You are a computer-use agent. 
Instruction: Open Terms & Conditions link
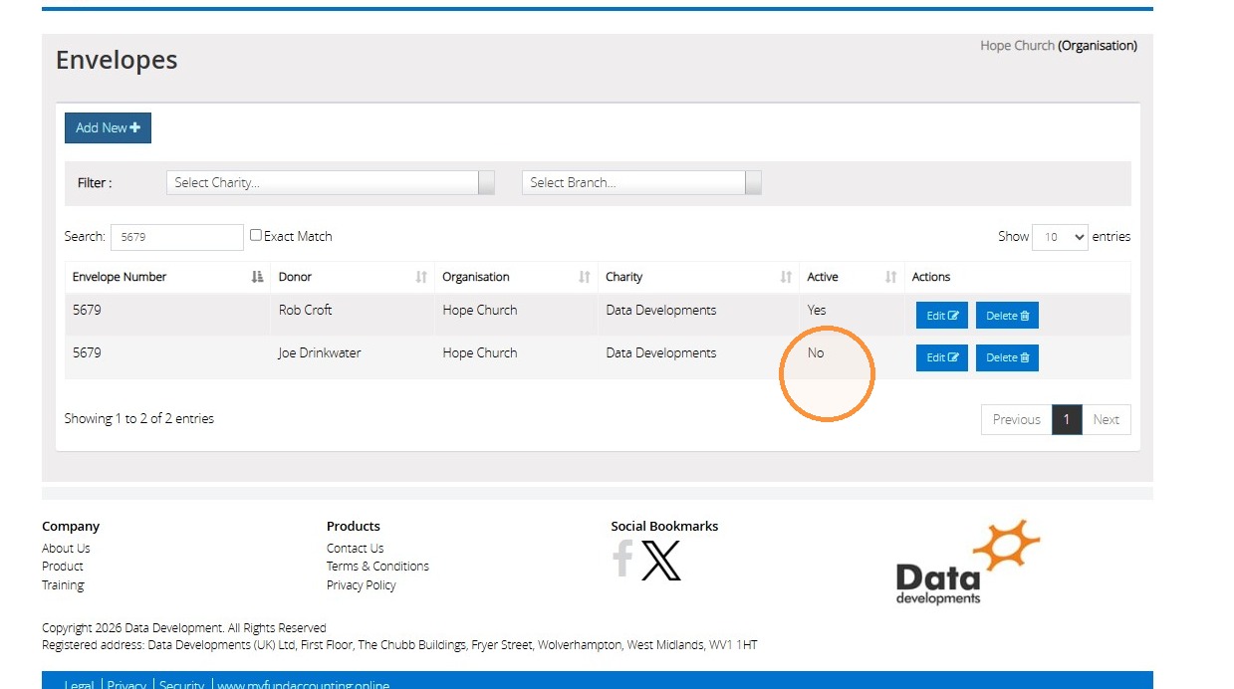tap(377, 566)
